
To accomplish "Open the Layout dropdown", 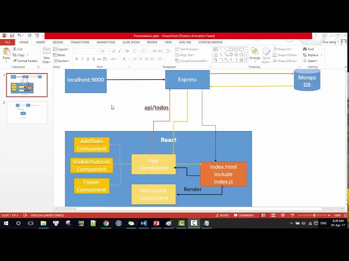I will (x=61, y=49).
